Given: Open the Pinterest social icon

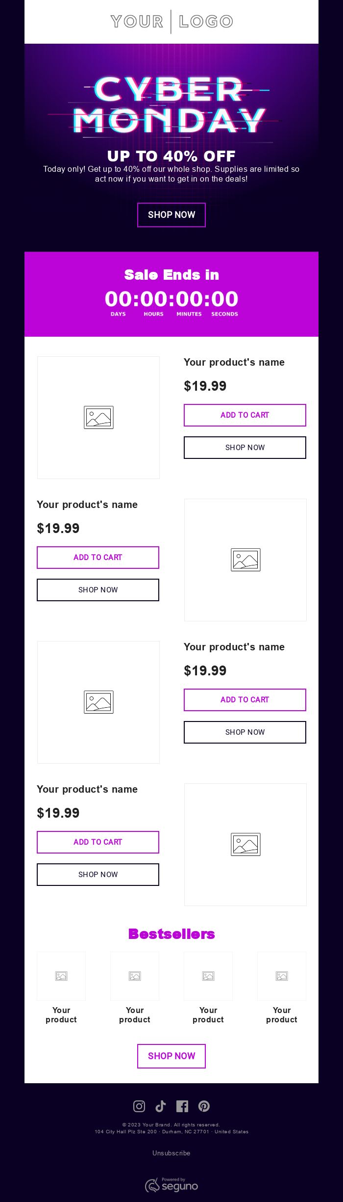Looking at the screenshot, I should (204, 1106).
